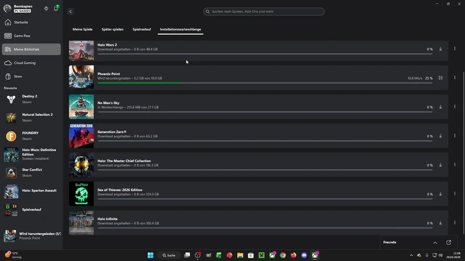The width and height of the screenshot is (465, 261).
Task: Open more options for Phoenix Point
Action: 455,78
